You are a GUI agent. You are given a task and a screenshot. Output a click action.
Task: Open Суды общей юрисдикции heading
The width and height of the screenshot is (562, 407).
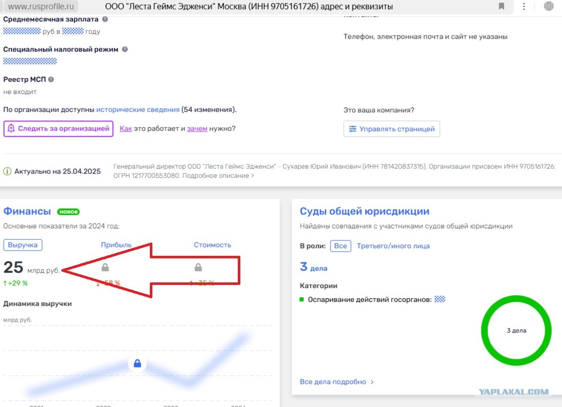click(365, 211)
